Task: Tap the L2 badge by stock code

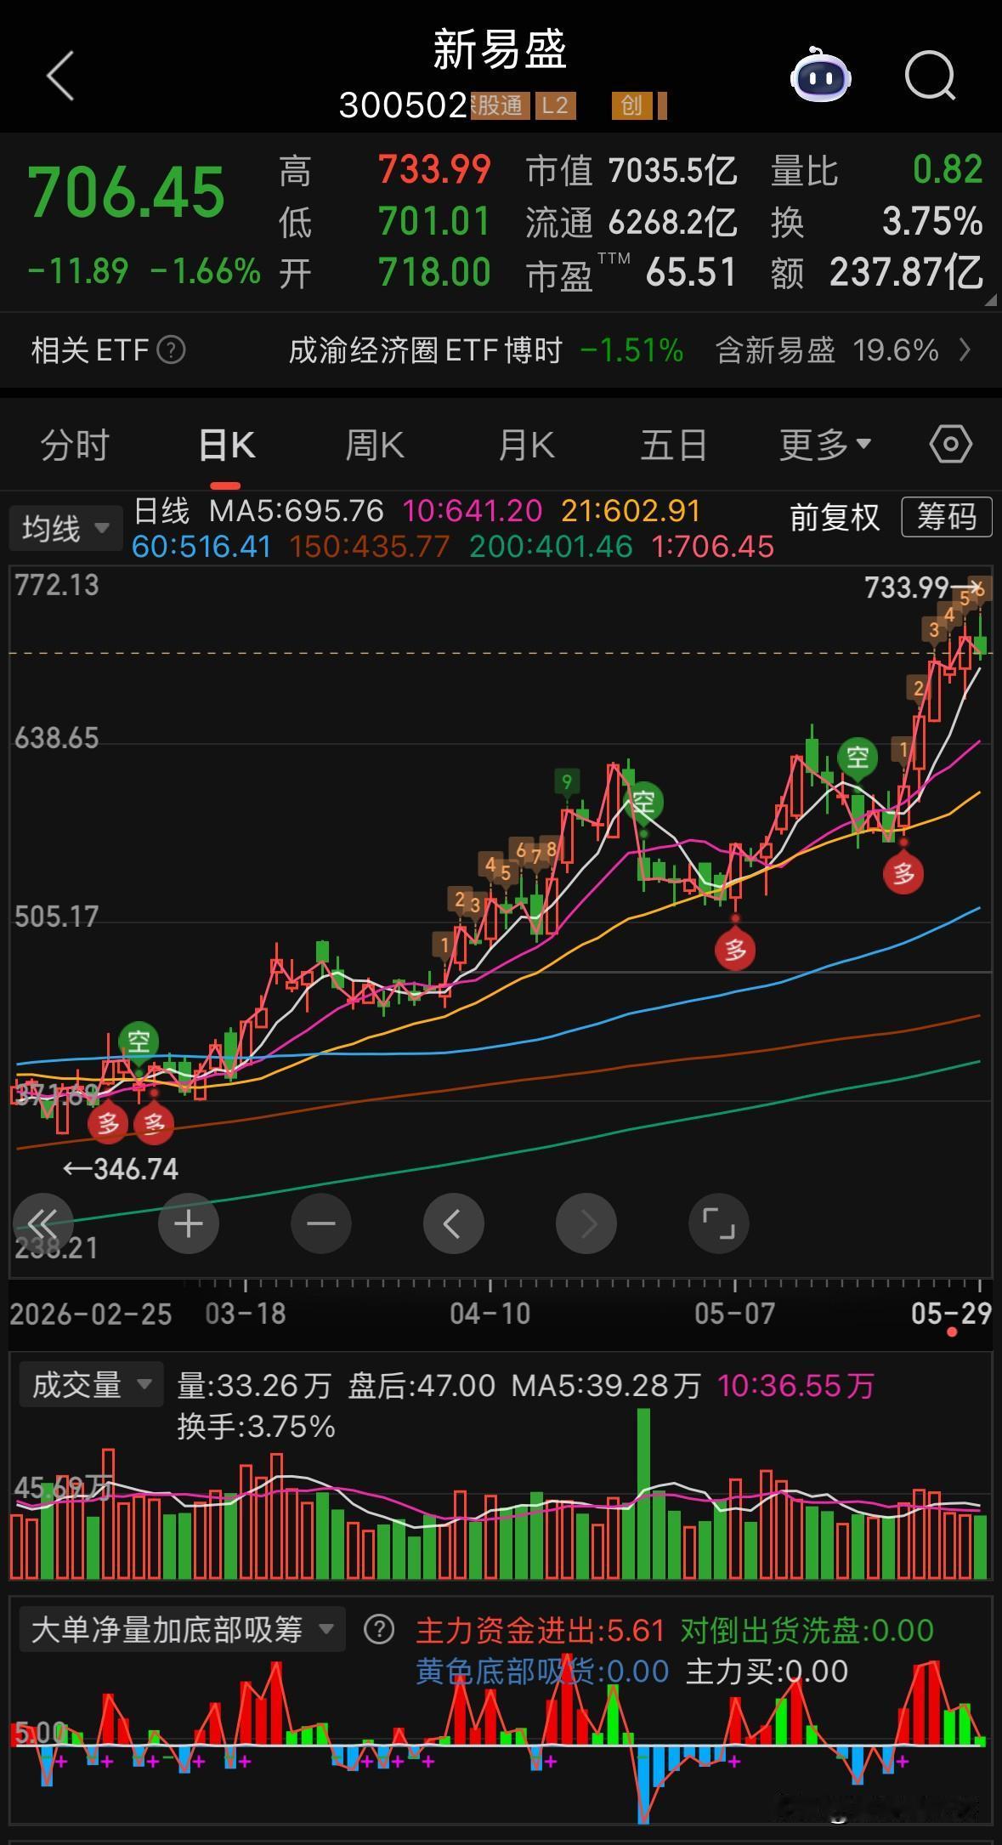Action: (x=555, y=105)
